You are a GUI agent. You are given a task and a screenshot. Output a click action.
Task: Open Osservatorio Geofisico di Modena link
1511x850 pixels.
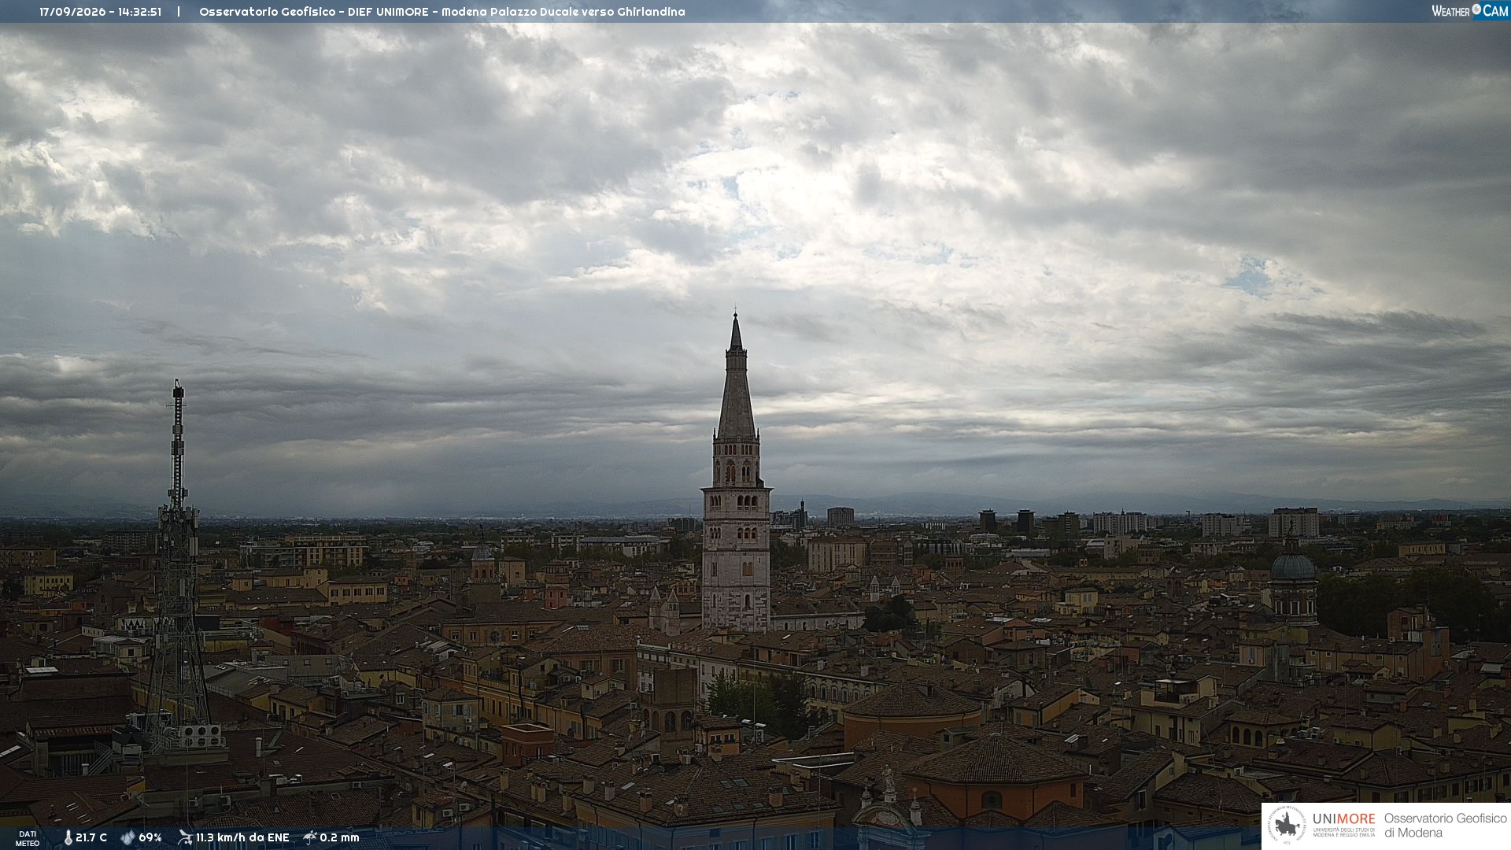(1445, 826)
